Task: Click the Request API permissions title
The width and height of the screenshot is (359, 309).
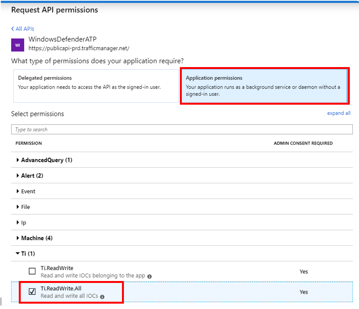Action: pos(54,10)
